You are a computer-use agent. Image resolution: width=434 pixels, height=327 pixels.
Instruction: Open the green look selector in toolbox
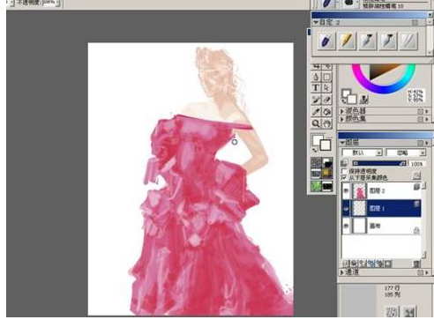[317, 186]
